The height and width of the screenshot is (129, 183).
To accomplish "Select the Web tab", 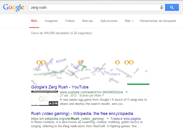I will (x=34, y=21).
